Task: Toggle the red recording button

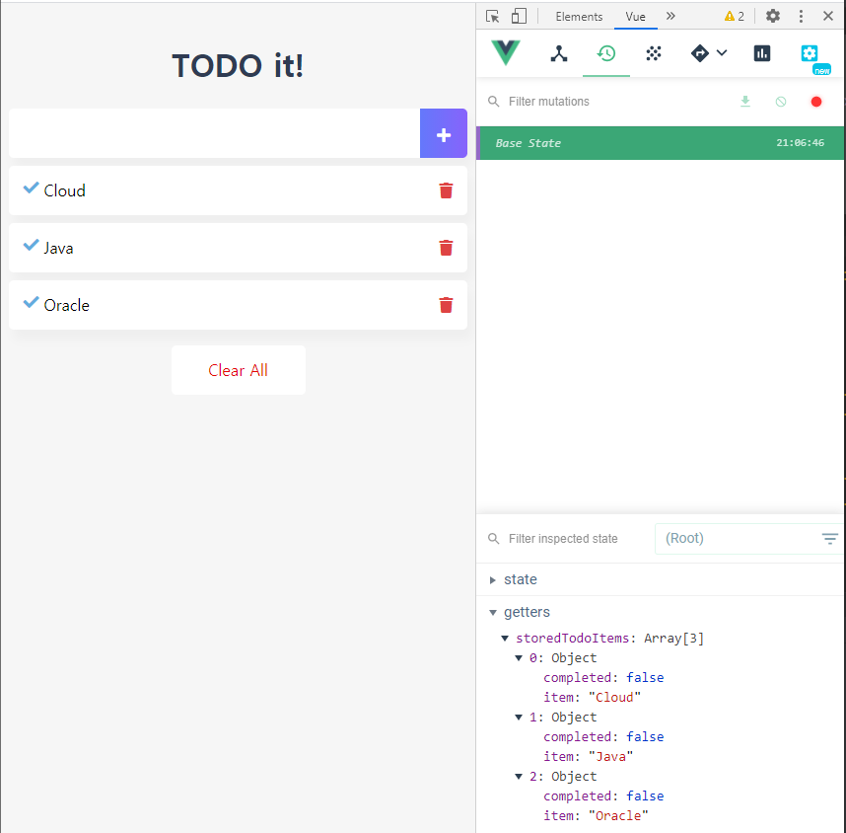Action: click(x=815, y=102)
